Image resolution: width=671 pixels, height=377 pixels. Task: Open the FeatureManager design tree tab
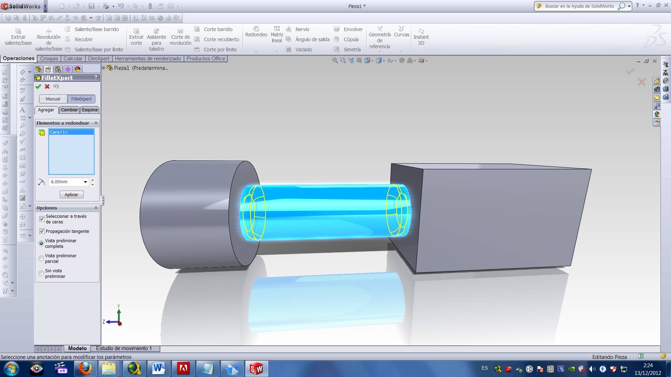pyautogui.click(x=38, y=69)
